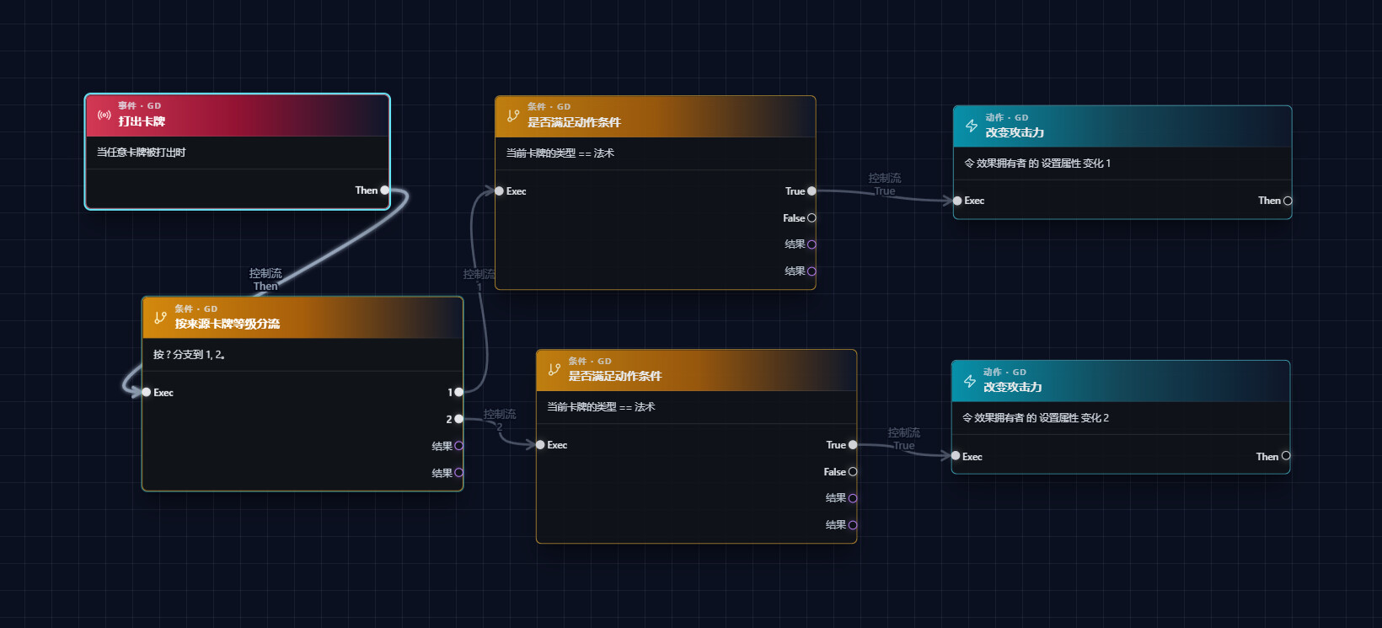Select 改变攻击力 header of node with 变化 1
The image size is (1382, 628).
click(x=1122, y=126)
